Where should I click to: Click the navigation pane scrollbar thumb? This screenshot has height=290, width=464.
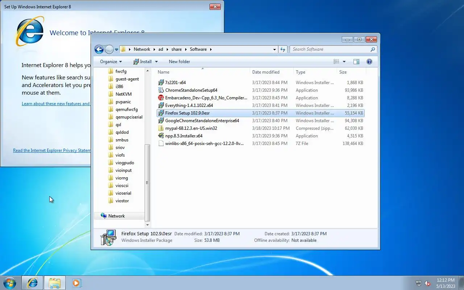[147, 182]
